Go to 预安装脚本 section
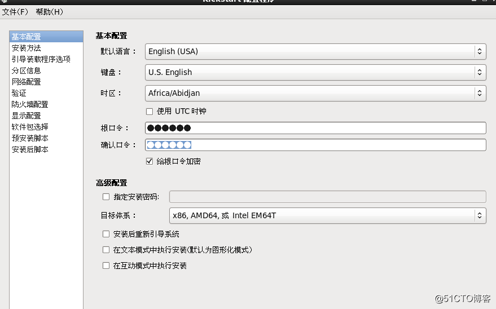 pyautogui.click(x=46, y=138)
